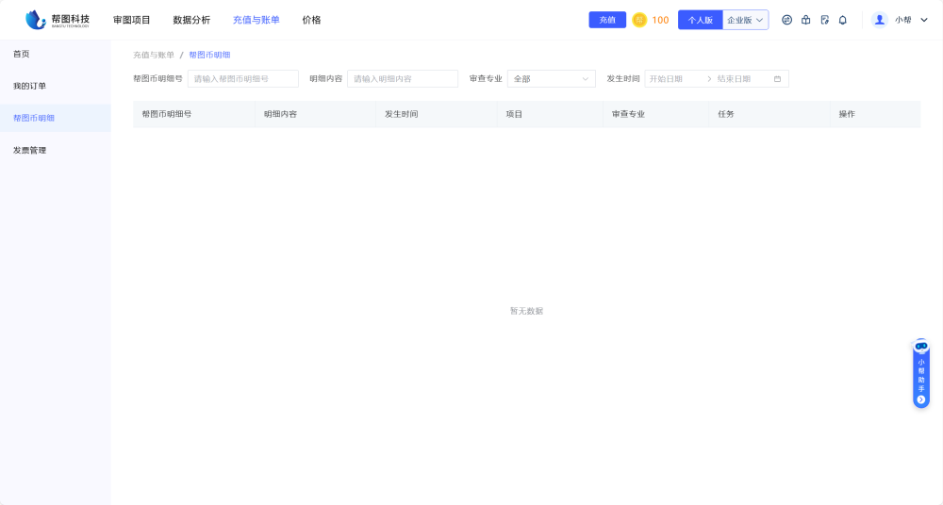943x505 pixels.
Task: Click the gold 帮图币 coin icon
Action: [639, 20]
